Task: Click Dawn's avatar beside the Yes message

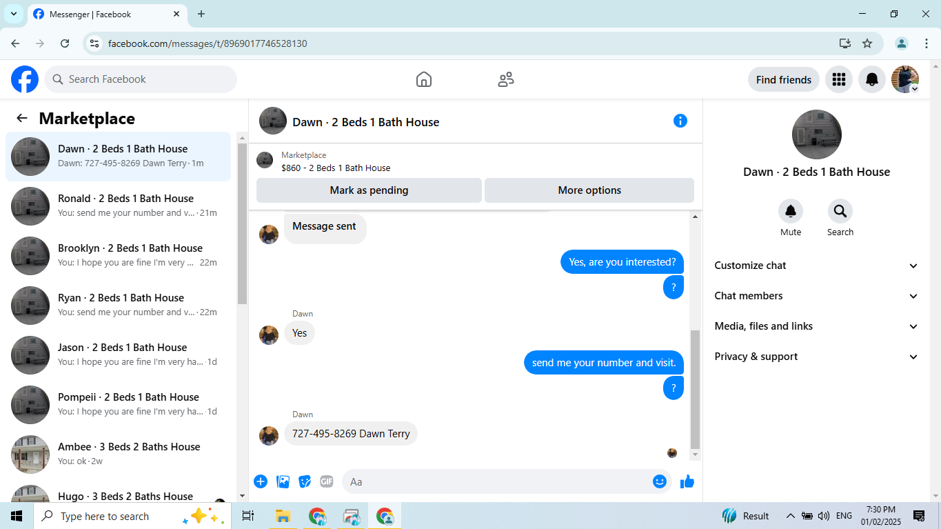Action: click(269, 335)
